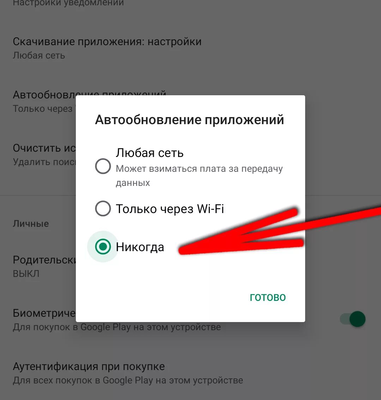381x400 pixels.
Task: Tap Любая сеть subtitle under download settings
Action: tap(39, 55)
